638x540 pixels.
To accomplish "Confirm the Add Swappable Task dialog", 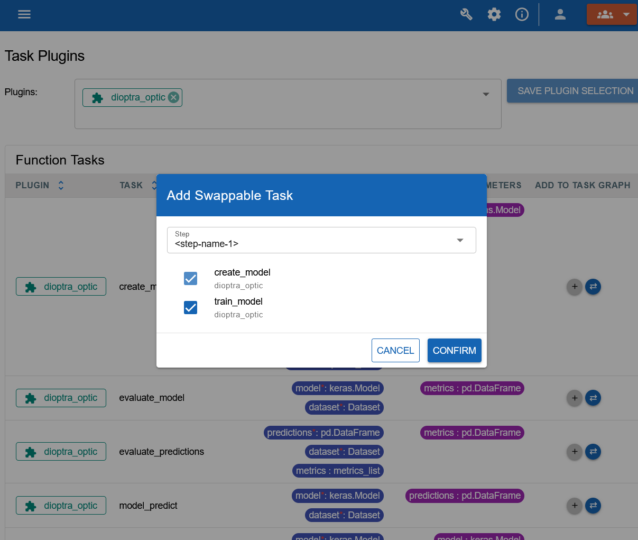I will click(x=455, y=351).
